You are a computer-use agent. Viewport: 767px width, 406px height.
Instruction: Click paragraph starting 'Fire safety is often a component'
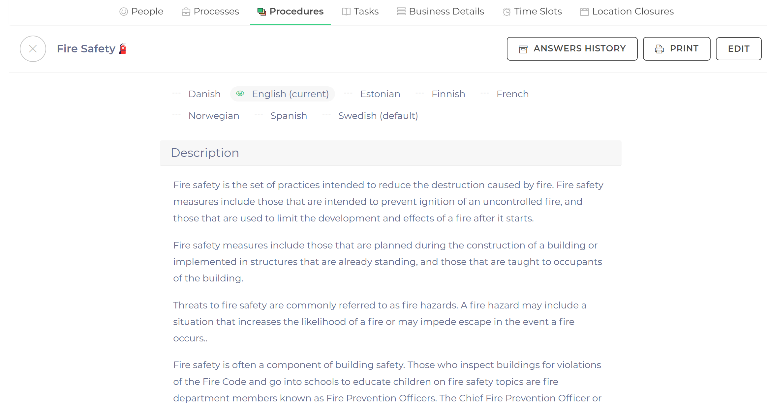tap(387, 382)
